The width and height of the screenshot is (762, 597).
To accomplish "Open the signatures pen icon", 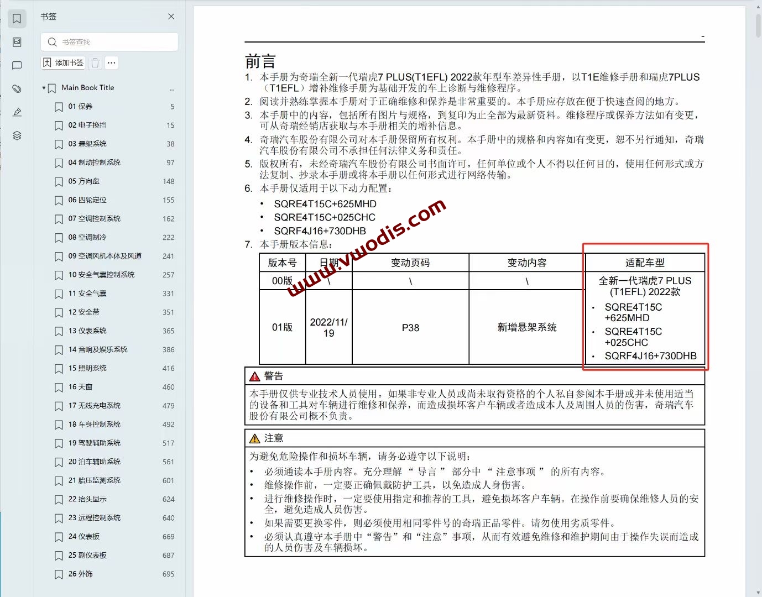I will [x=17, y=112].
